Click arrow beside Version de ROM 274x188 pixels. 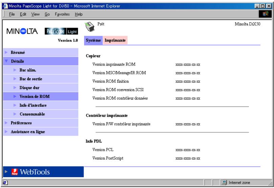pyautogui.click(x=15, y=96)
